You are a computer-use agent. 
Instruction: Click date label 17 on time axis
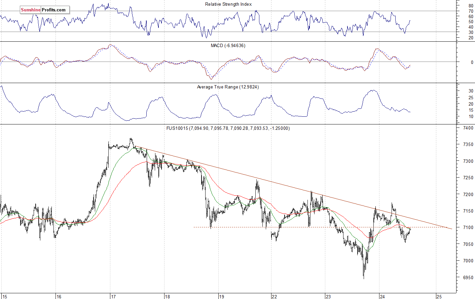[x=113, y=297]
